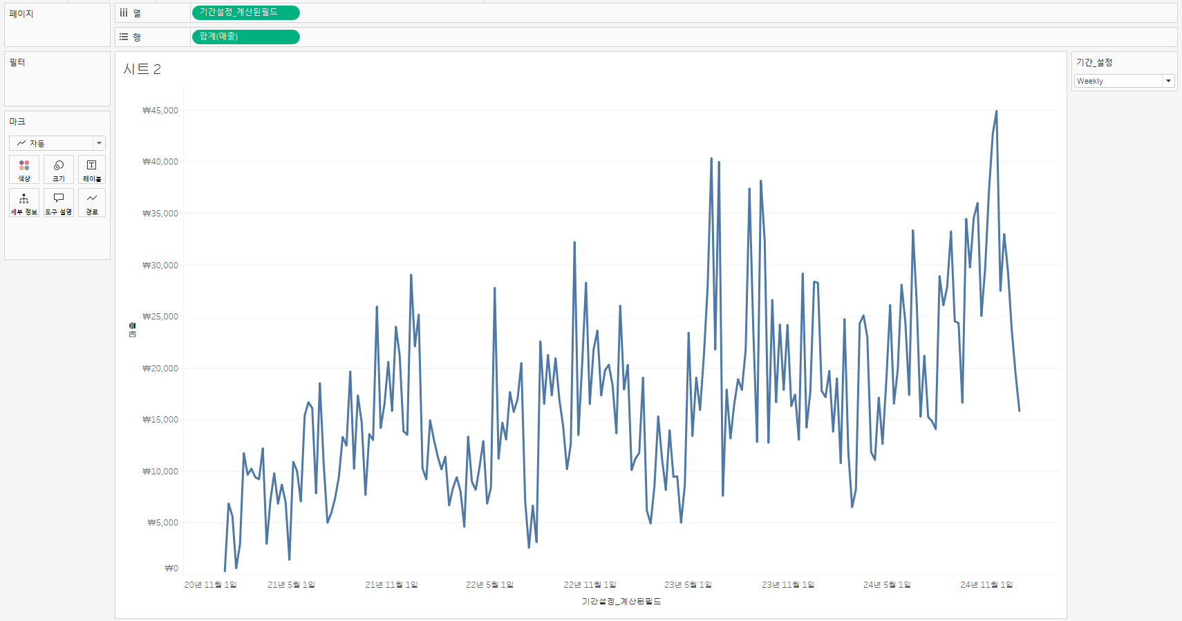Open the mark type 자동 dropdown
The image size is (1182, 621).
point(57,143)
